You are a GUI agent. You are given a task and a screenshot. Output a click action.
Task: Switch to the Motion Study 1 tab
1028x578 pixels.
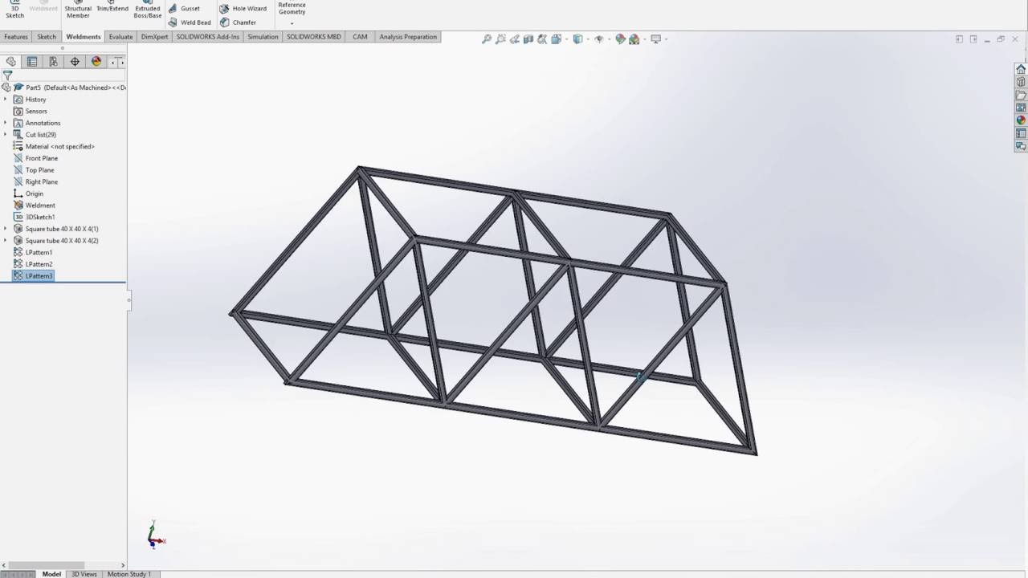tap(128, 574)
